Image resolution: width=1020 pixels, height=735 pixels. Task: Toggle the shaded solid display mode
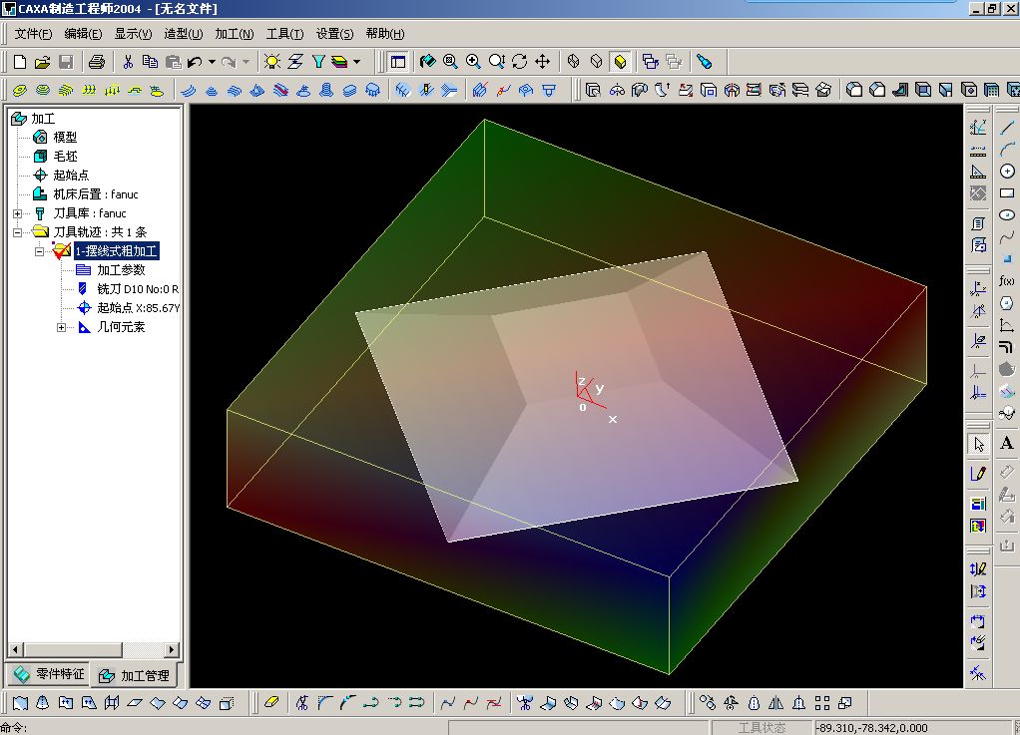click(x=620, y=62)
